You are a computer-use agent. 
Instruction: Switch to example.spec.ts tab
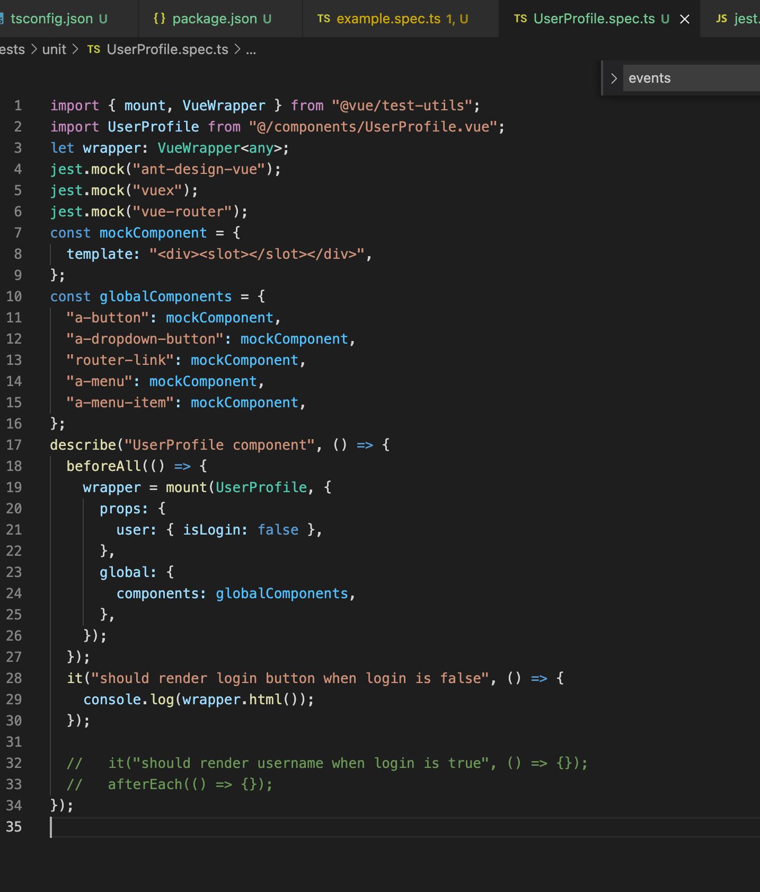point(401,19)
